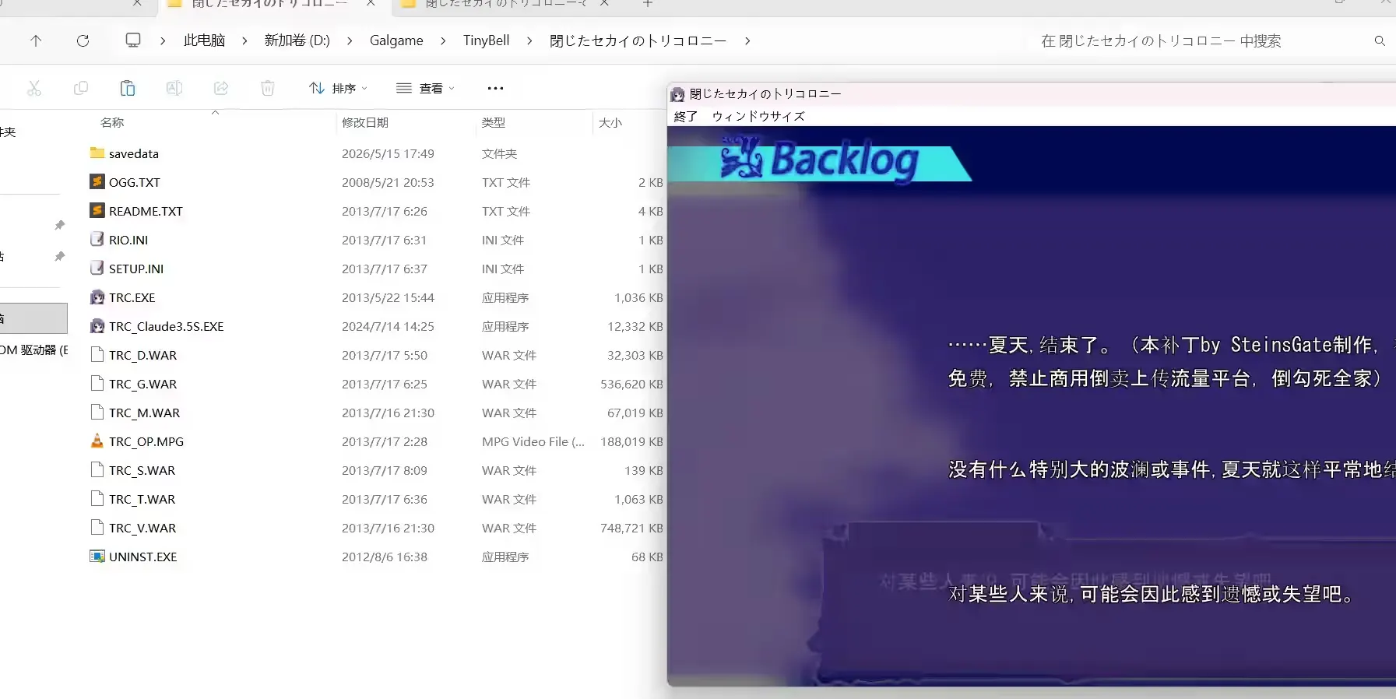
Task: Click the Delete trash icon
Action: pyautogui.click(x=268, y=88)
